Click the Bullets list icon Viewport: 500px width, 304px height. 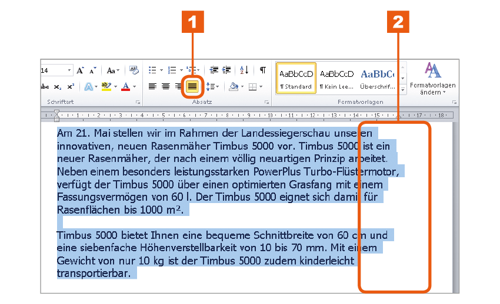[152, 70]
